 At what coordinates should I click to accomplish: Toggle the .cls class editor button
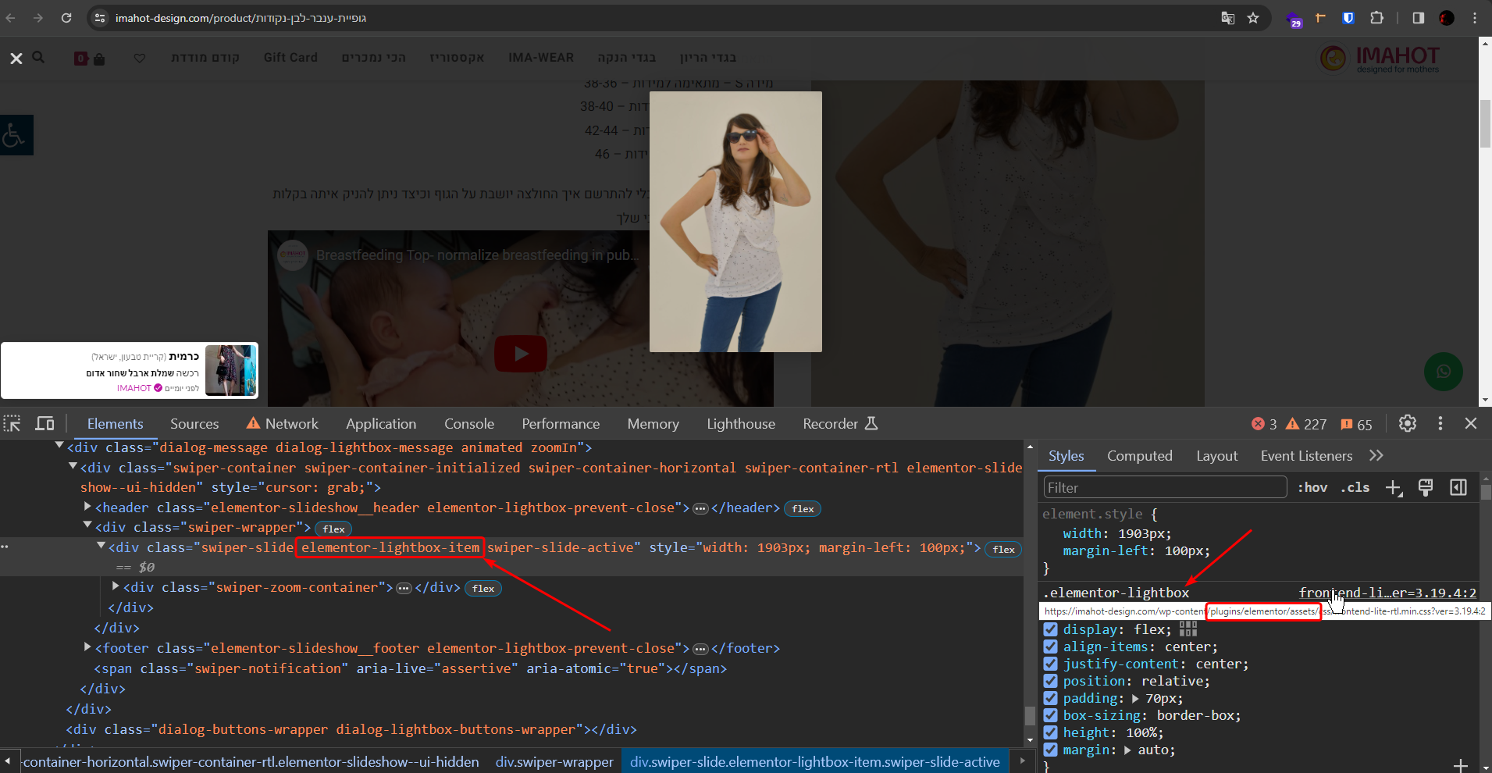coord(1355,487)
